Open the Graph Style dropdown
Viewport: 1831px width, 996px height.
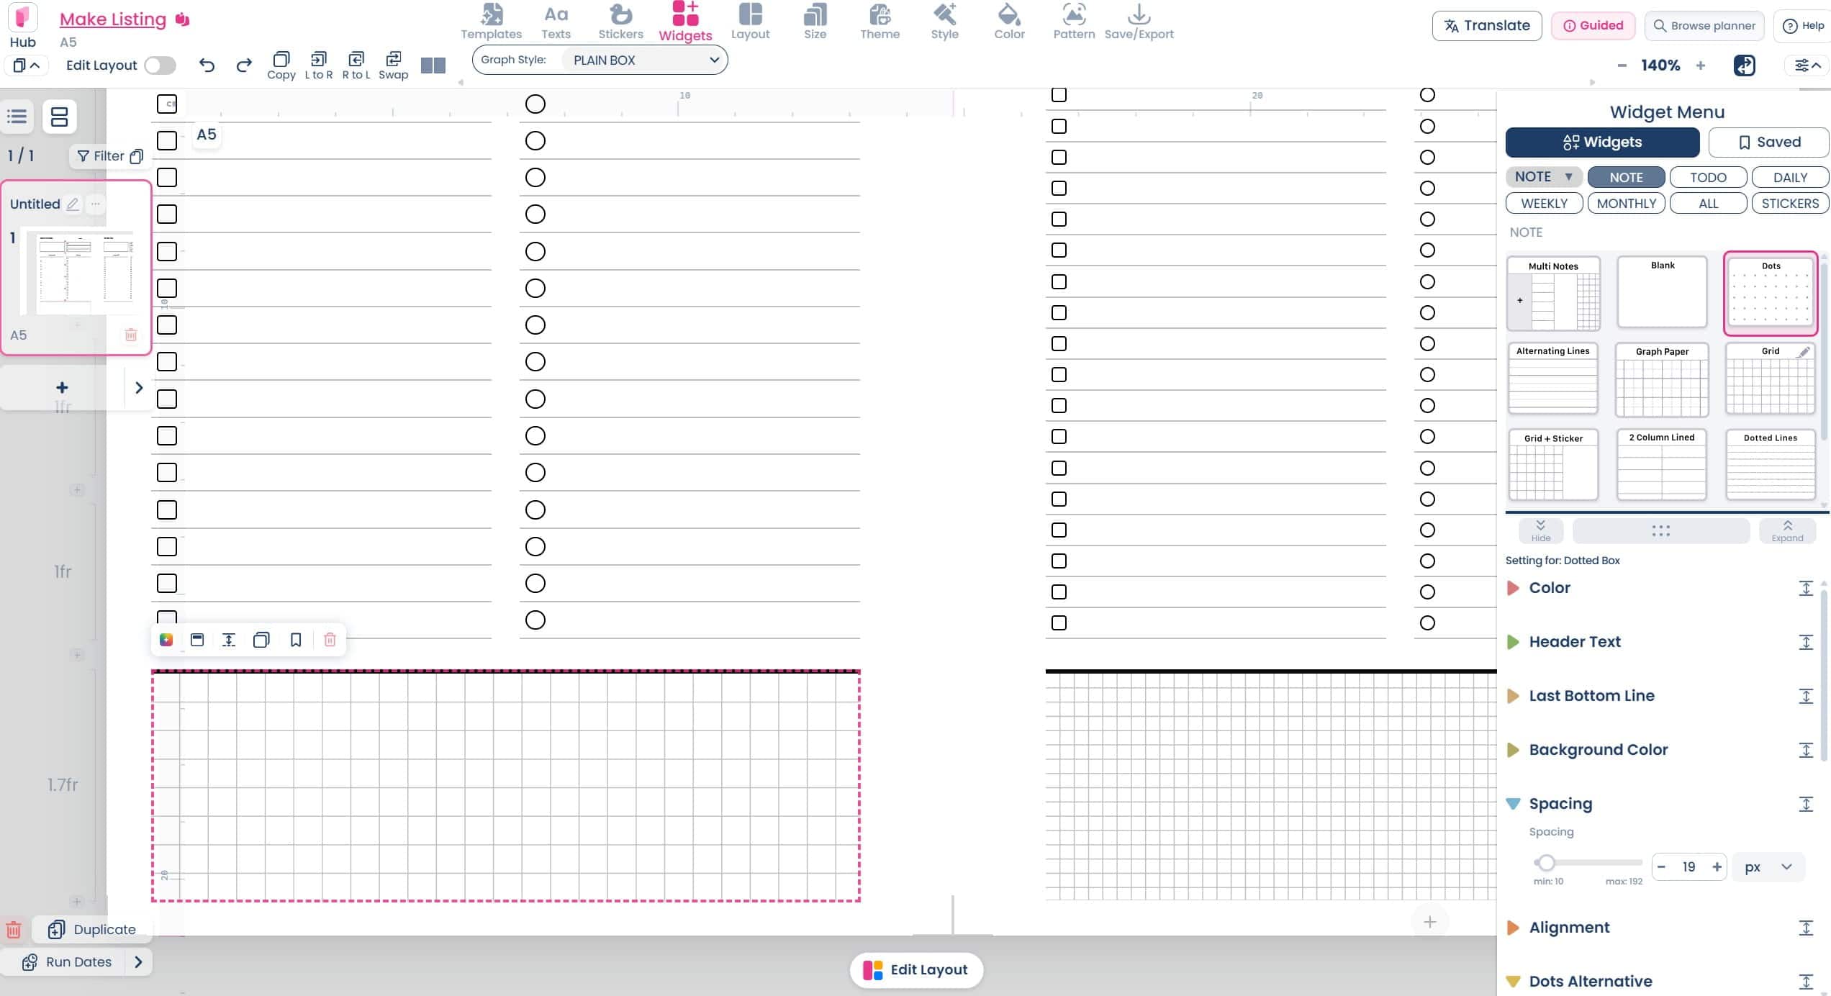pyautogui.click(x=645, y=60)
